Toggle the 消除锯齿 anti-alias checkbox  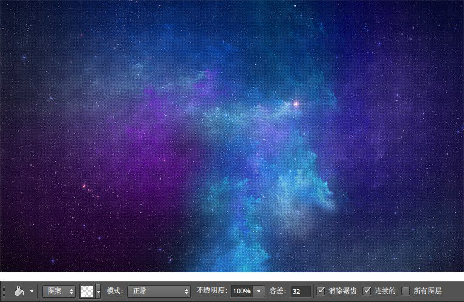(x=320, y=291)
